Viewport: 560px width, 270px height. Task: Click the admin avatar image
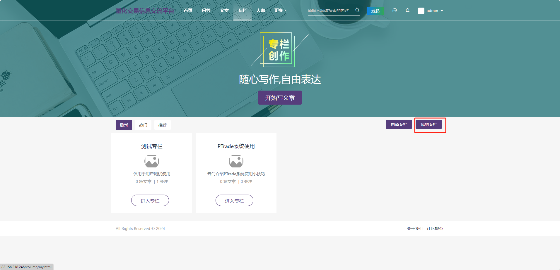point(421,11)
